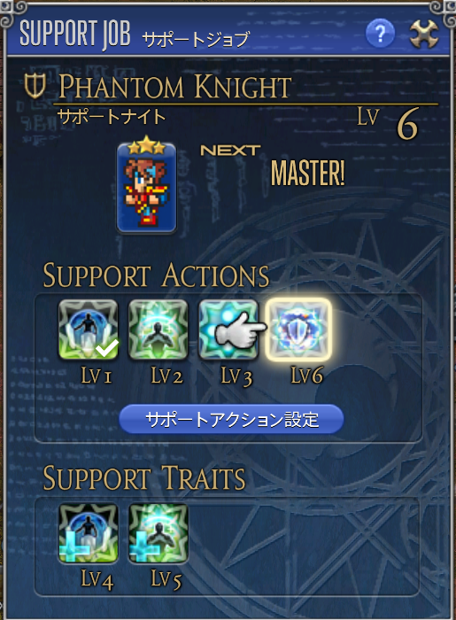Screen dimensions: 456x620
Task: Click the MASTER! status text
Action: tap(307, 174)
